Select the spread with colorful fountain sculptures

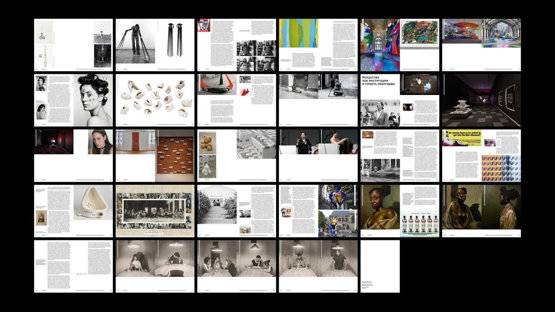(318, 211)
